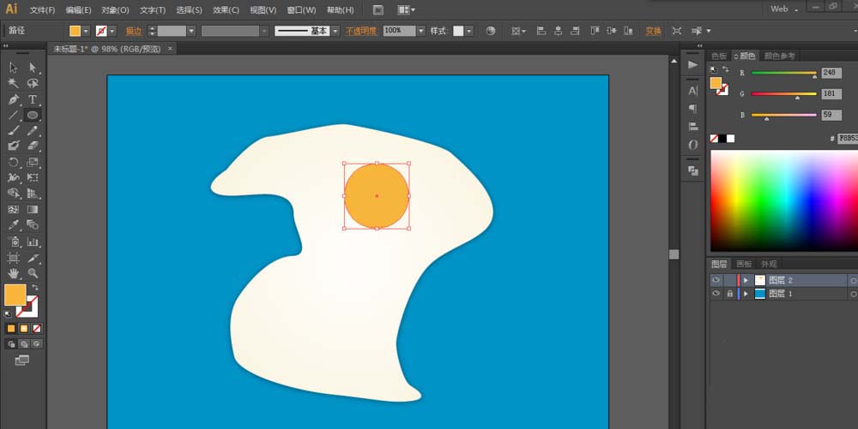Pick the Eyedropper tool
The image size is (858, 429).
[14, 225]
